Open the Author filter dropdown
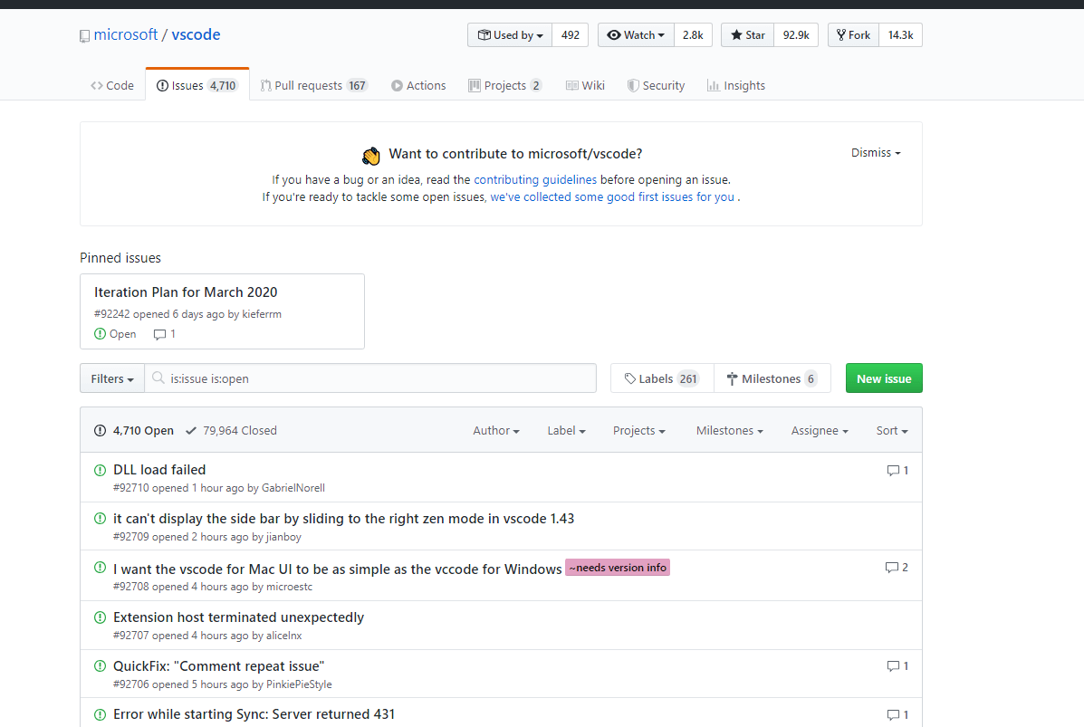The image size is (1084, 727). tap(495, 431)
